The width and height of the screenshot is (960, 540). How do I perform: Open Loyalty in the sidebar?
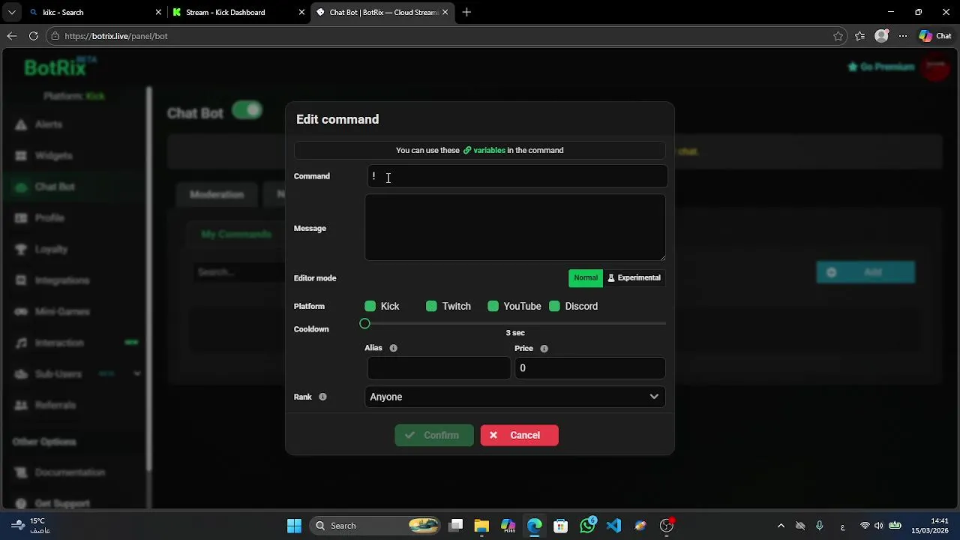tap(51, 249)
